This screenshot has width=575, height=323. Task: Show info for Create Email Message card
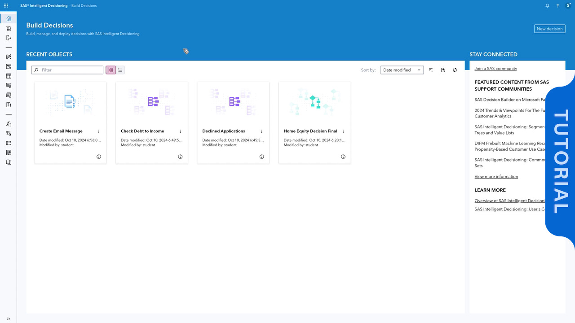pos(99,157)
